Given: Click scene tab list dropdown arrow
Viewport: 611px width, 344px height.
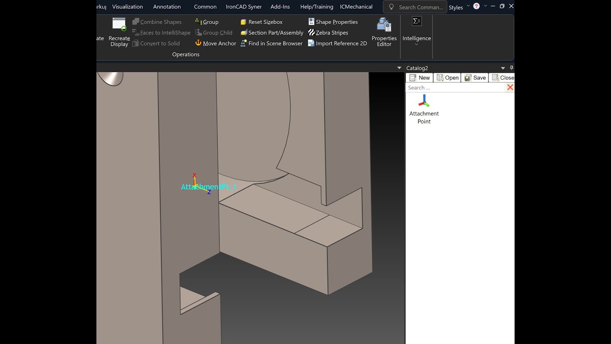Looking at the screenshot, I should pos(400,68).
